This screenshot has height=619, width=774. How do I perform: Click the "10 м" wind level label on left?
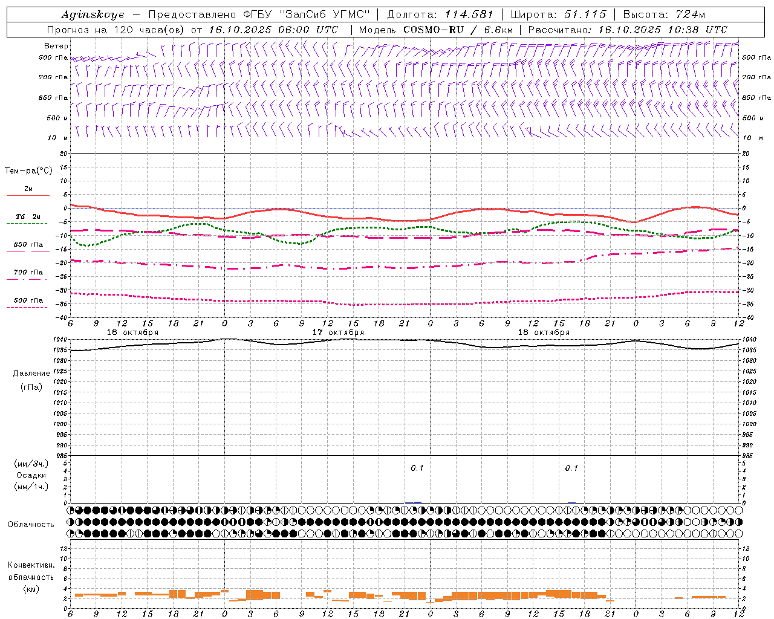point(58,138)
